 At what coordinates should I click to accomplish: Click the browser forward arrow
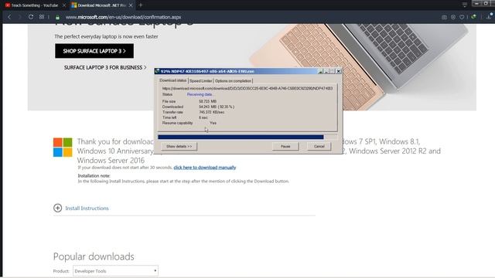pyautogui.click(x=19, y=17)
